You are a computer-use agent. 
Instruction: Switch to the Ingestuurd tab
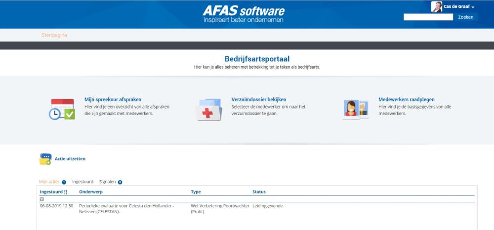pyautogui.click(x=83, y=182)
